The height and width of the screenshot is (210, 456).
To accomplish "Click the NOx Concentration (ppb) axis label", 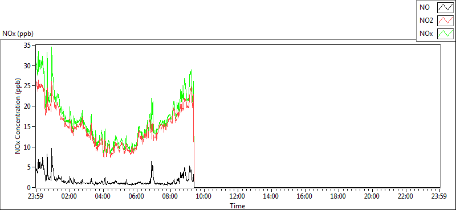I will coord(18,116).
